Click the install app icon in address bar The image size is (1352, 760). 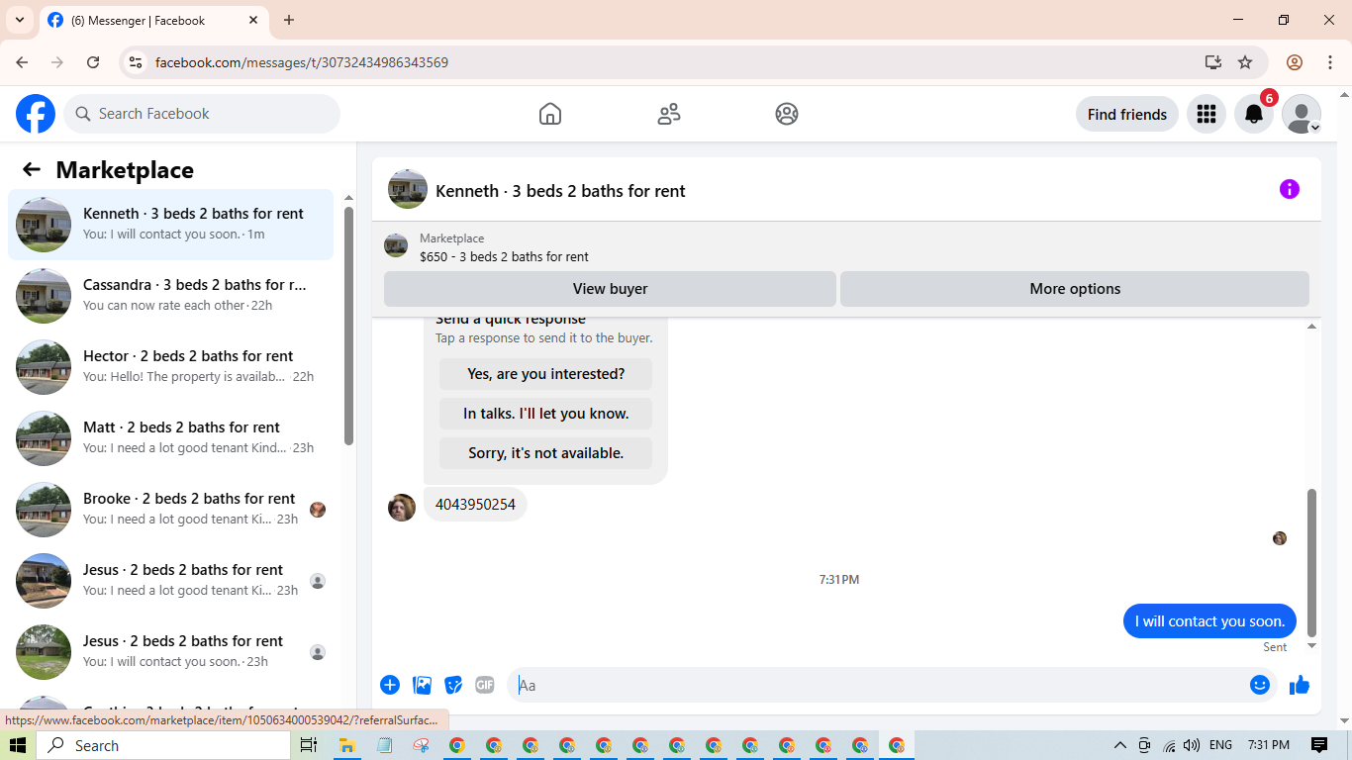coord(1213,62)
